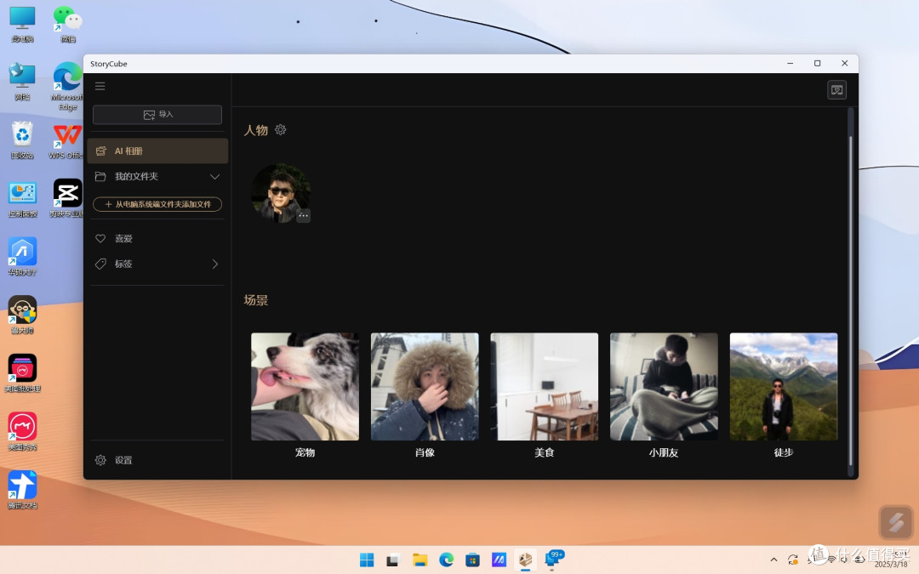Select the 回收站 recycle bin icon
The height and width of the screenshot is (574, 919).
tap(22, 140)
